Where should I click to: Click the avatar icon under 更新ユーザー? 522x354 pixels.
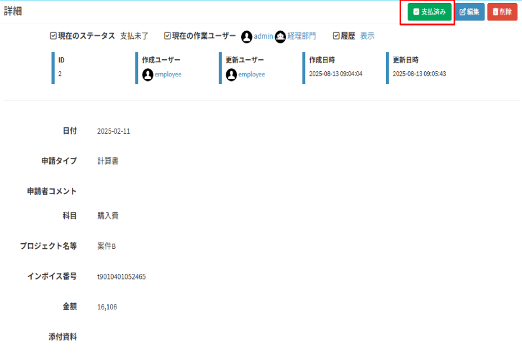click(231, 74)
